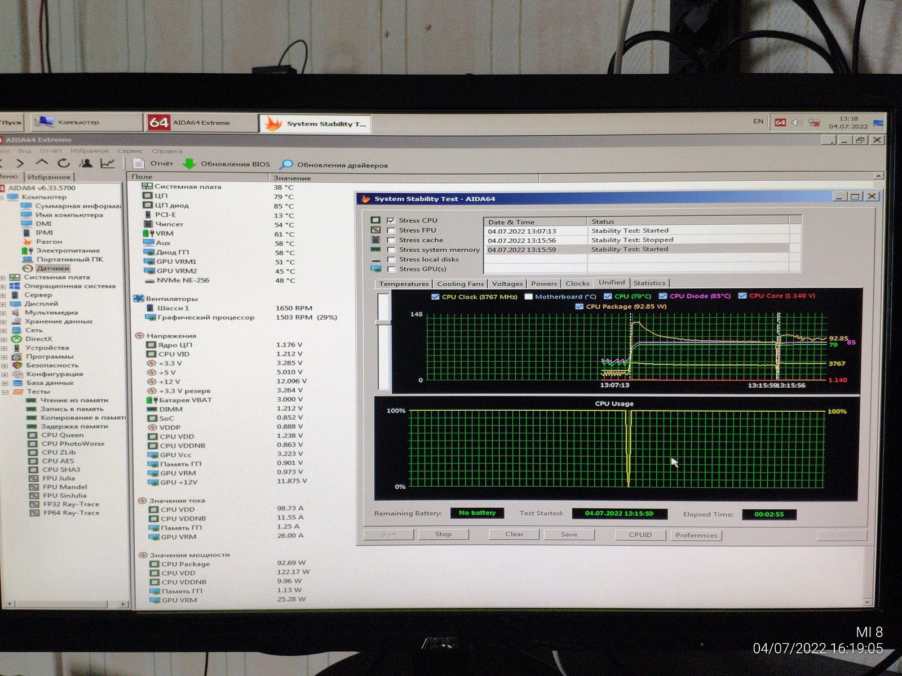The height and width of the screenshot is (676, 902).
Task: Collapse the Тесты tree node
Action: coord(4,392)
